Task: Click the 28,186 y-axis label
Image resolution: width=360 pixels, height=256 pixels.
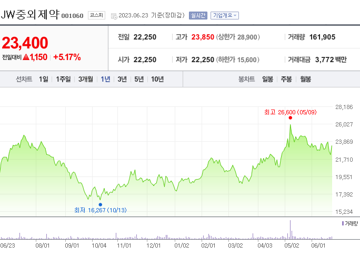Action: pos(344,107)
